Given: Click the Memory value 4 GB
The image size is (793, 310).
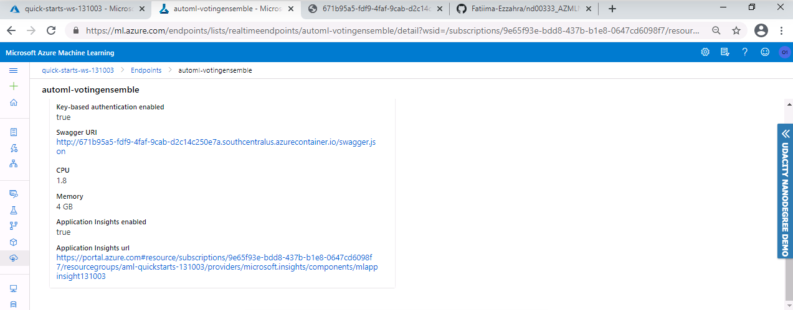Looking at the screenshot, I should (65, 206).
